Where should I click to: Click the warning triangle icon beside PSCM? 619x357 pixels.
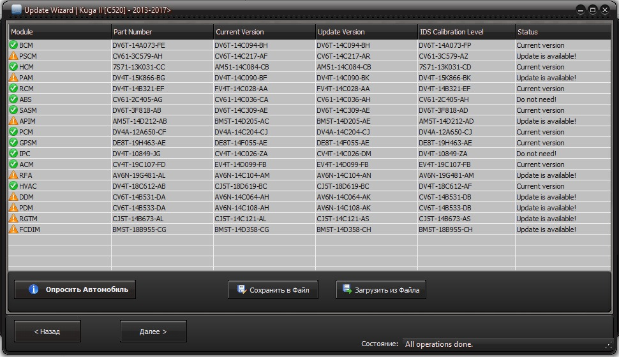[x=13, y=55]
